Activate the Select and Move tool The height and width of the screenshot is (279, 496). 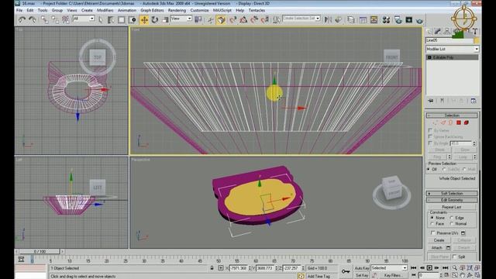tap(144, 20)
